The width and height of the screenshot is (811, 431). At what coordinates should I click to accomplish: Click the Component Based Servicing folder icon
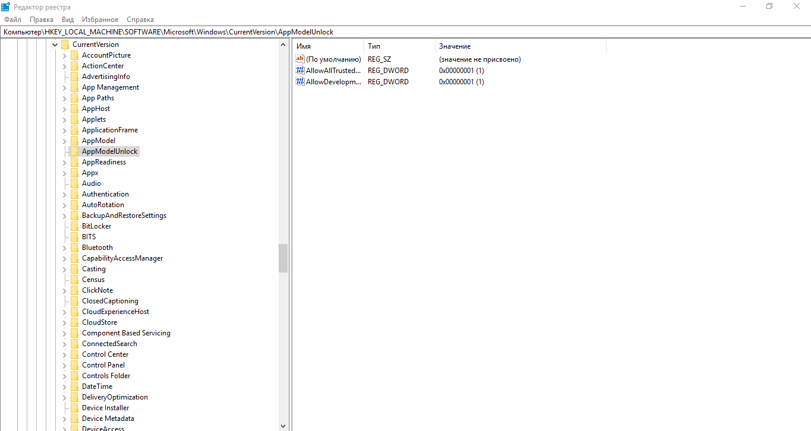point(74,333)
